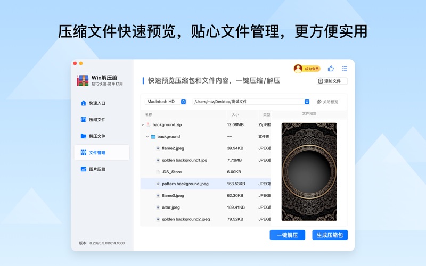Open the list menu icon at top right
The image size is (426, 266).
pos(345,69)
